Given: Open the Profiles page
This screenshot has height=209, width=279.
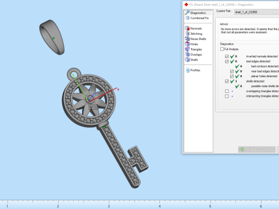Looking at the screenshot, I should (193, 70).
